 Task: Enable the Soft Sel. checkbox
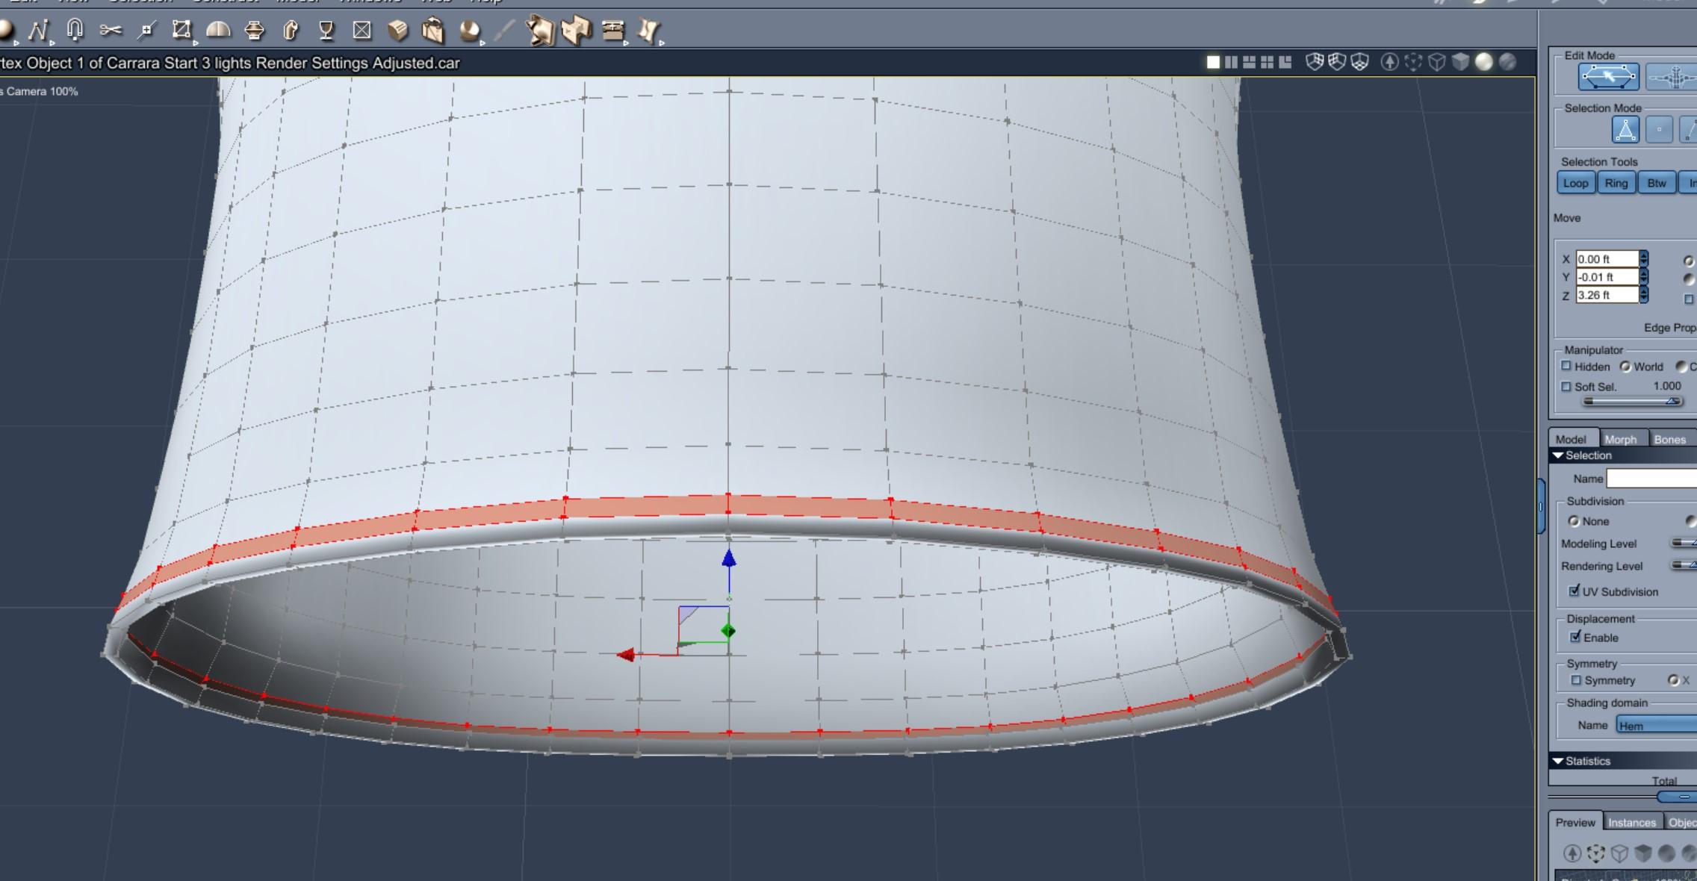[x=1567, y=386]
